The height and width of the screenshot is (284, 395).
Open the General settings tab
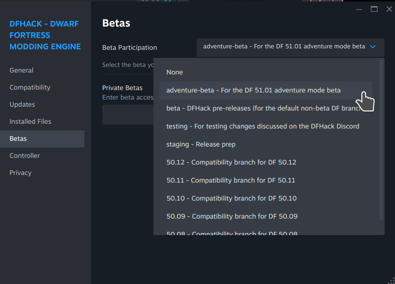pos(21,70)
